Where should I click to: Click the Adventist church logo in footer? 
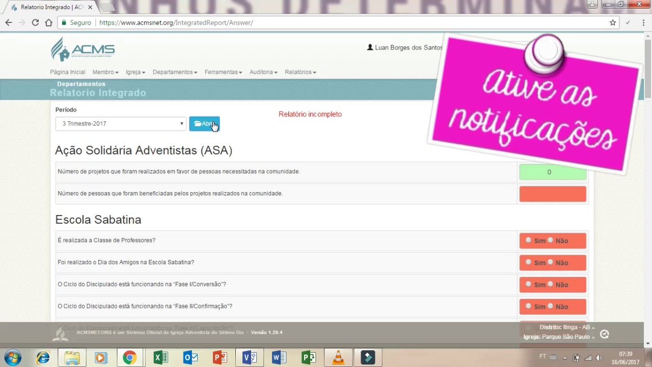tap(60, 333)
